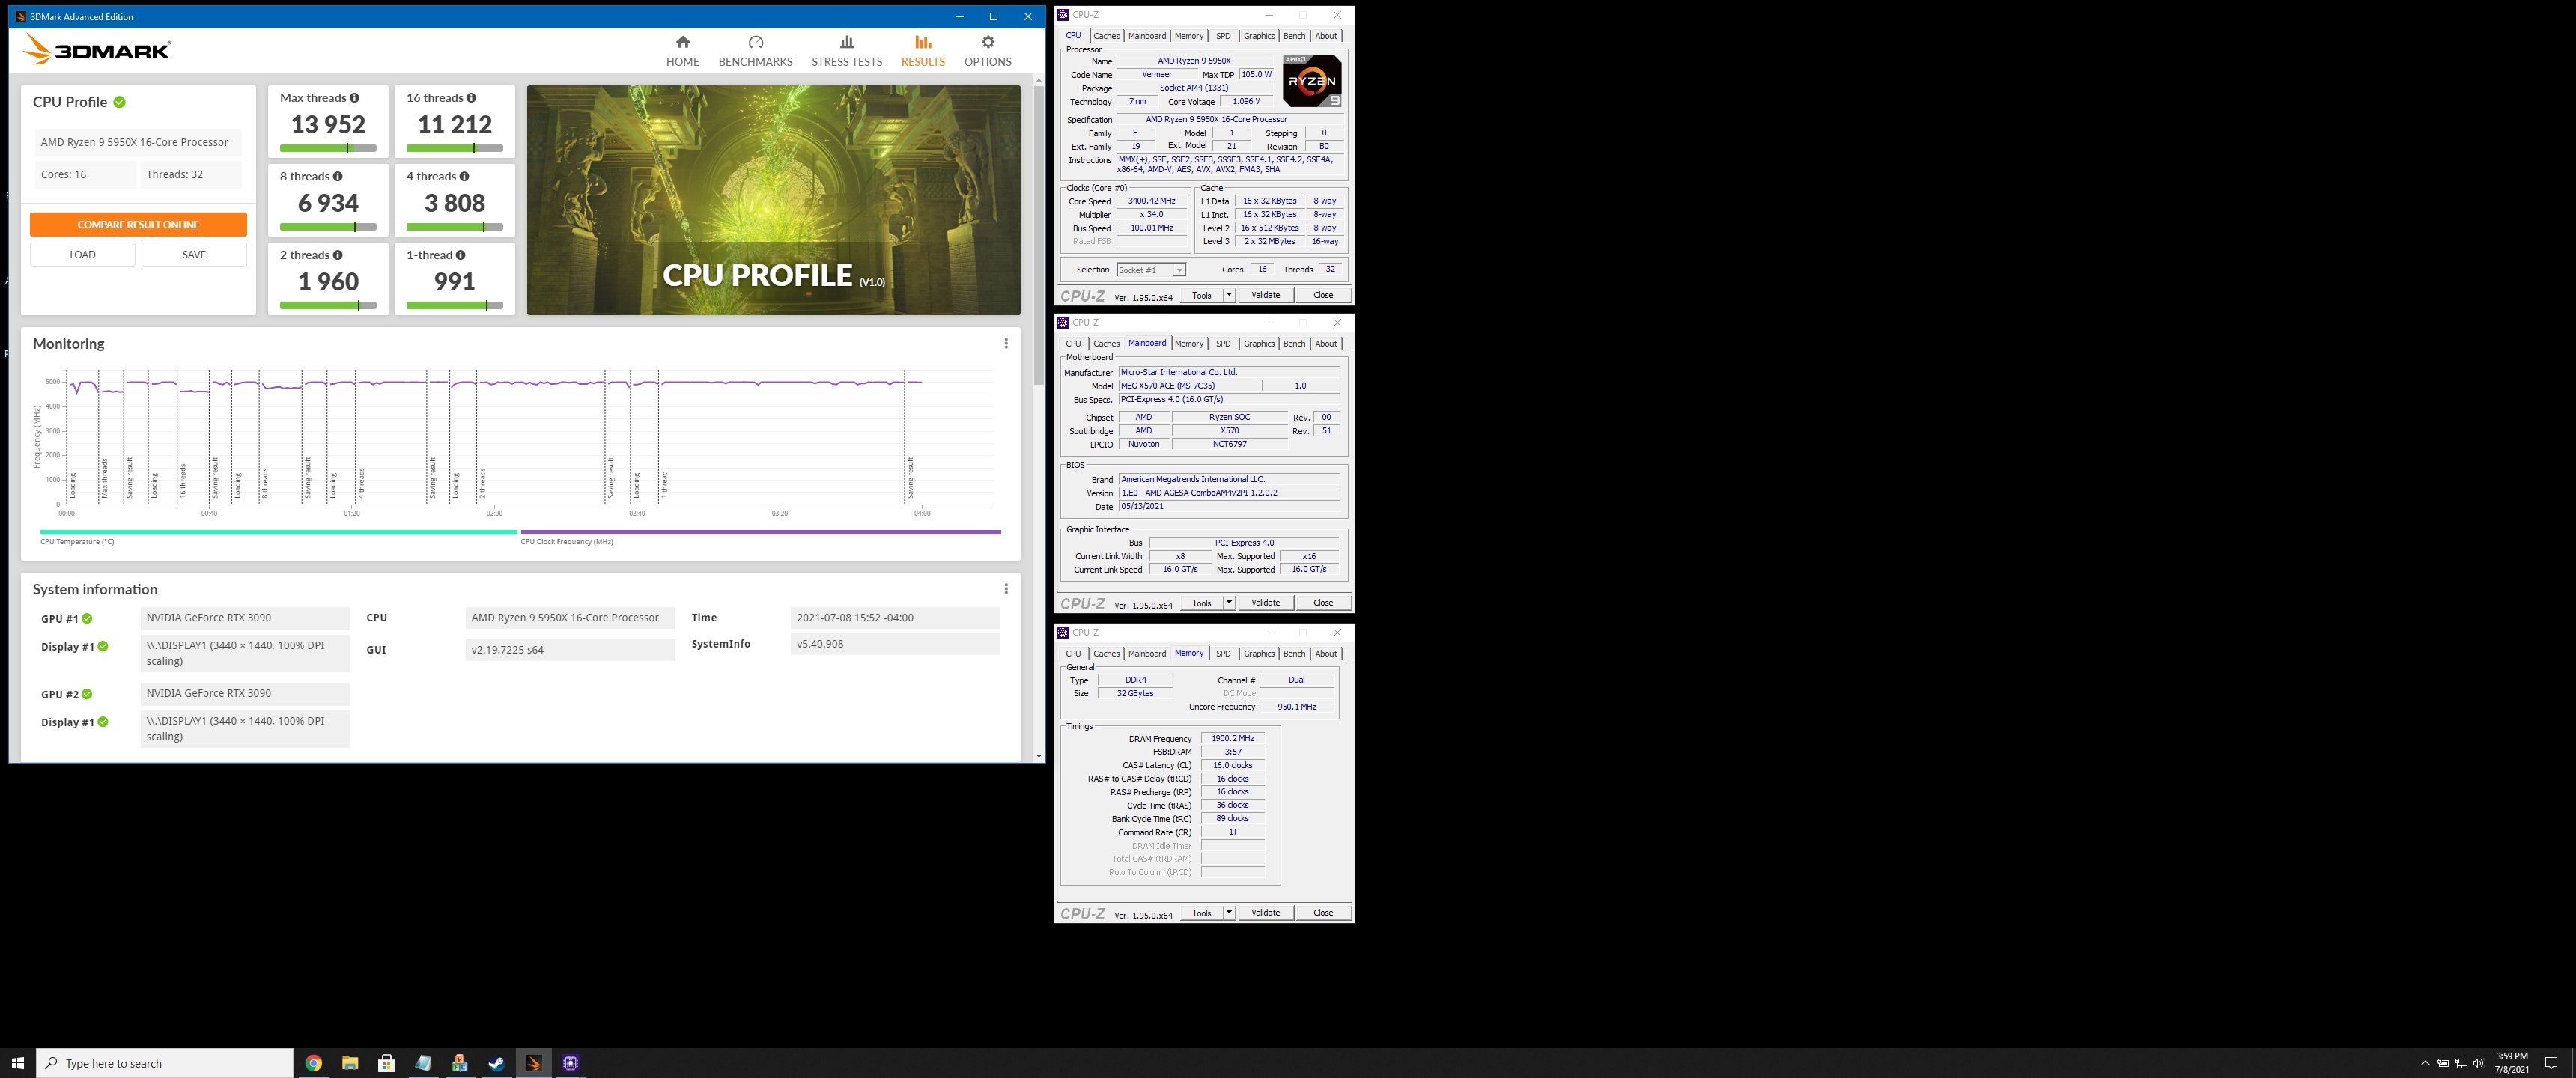
Task: Select the RESULTS section in 3DMark
Action: coord(922,51)
